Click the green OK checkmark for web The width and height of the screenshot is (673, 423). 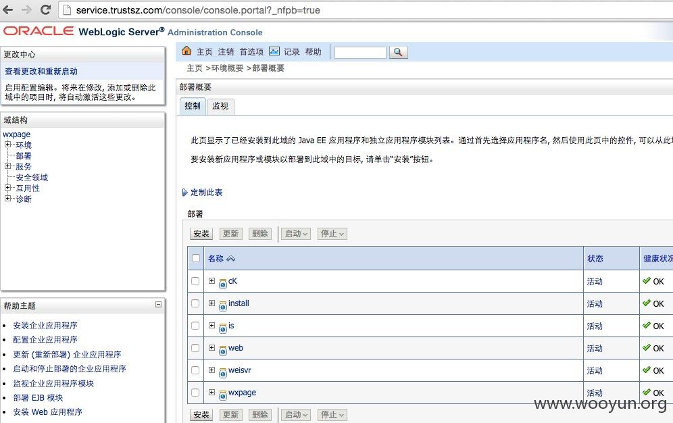click(x=647, y=347)
